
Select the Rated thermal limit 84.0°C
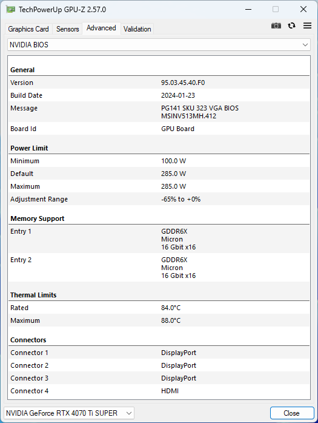171,308
